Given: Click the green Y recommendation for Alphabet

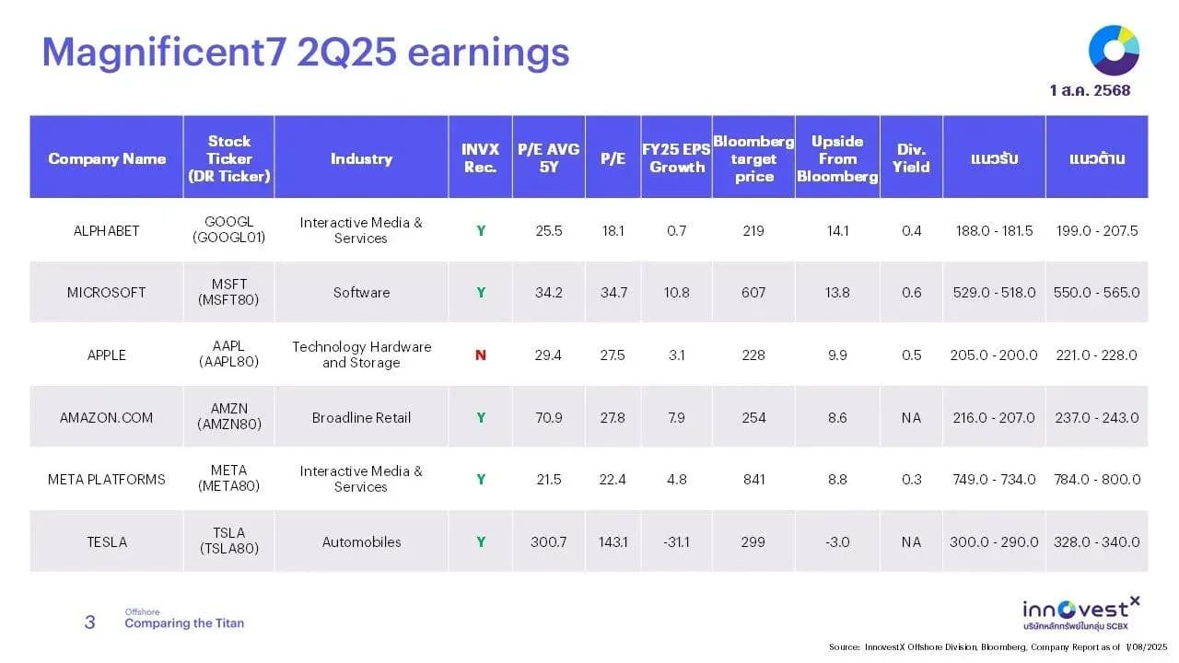Looking at the screenshot, I should pos(481,230).
